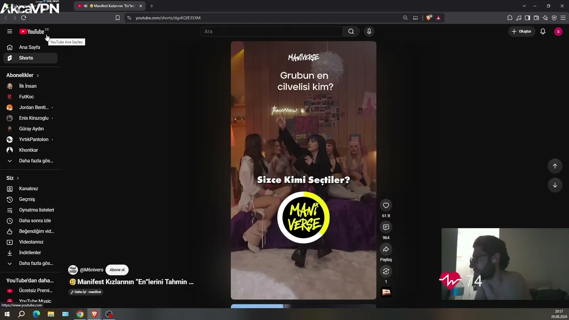
Task: Click the Brave Shields lion icon
Action: 429,18
